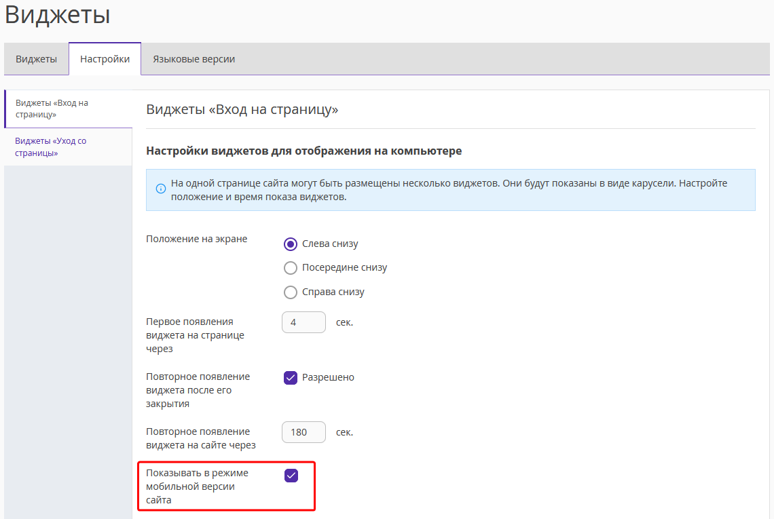Click the Повторное появление виджета на сайте через label
774x519 pixels.
click(201, 438)
